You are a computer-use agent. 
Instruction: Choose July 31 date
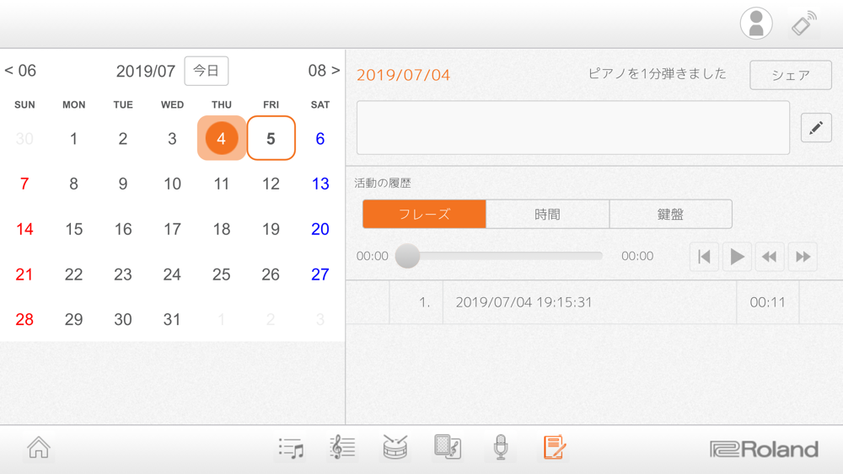(x=172, y=319)
